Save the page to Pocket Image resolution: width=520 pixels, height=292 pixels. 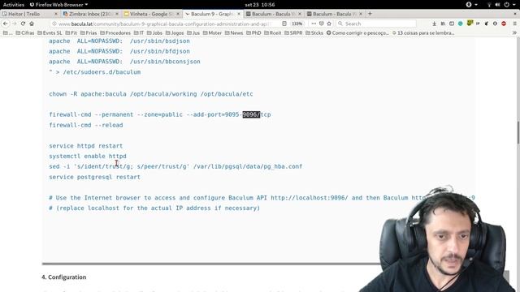tap(322, 24)
